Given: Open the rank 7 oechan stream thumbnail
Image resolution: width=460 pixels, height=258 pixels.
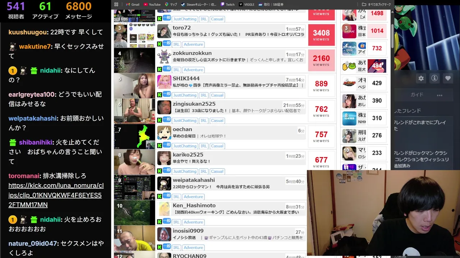Looking at the screenshot, I should pos(134,137).
